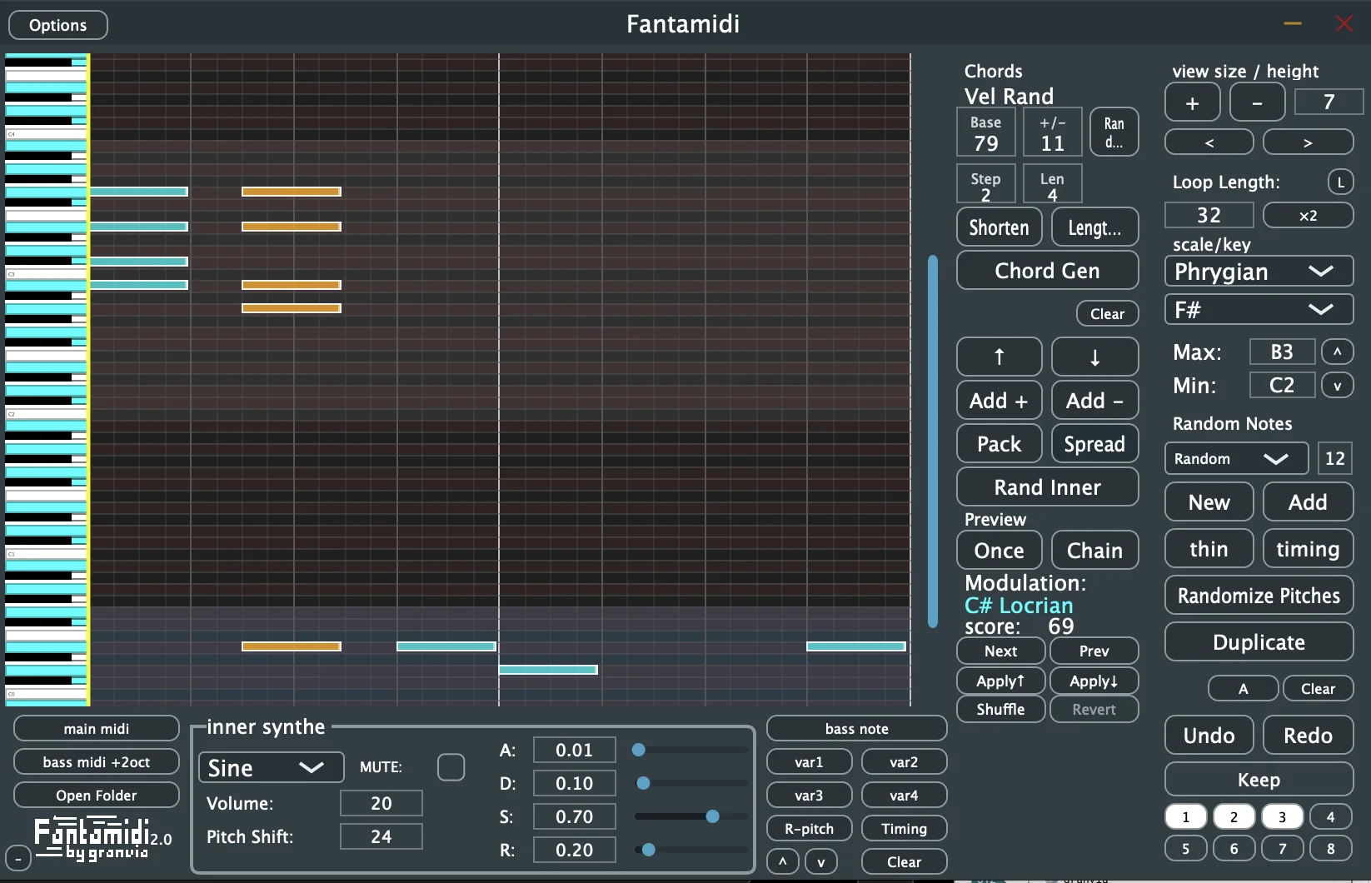Click the downward transpose arrow in Chords panel
This screenshot has height=883, width=1371.
point(1094,357)
